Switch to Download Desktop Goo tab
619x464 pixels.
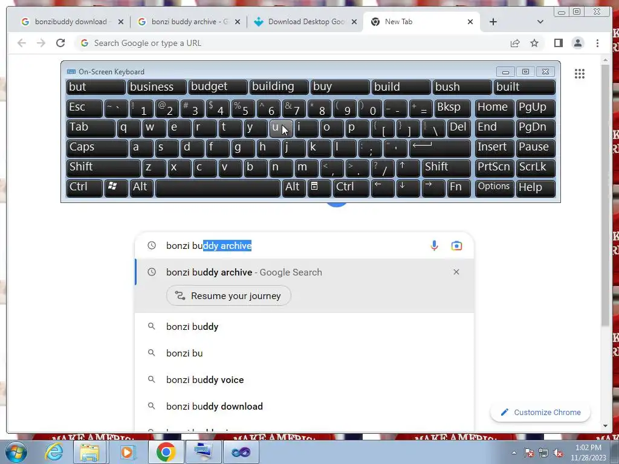[304, 22]
